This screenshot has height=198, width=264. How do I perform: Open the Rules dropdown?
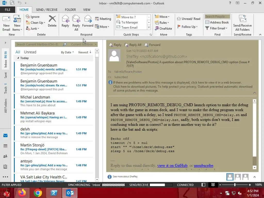[x=162, y=23]
